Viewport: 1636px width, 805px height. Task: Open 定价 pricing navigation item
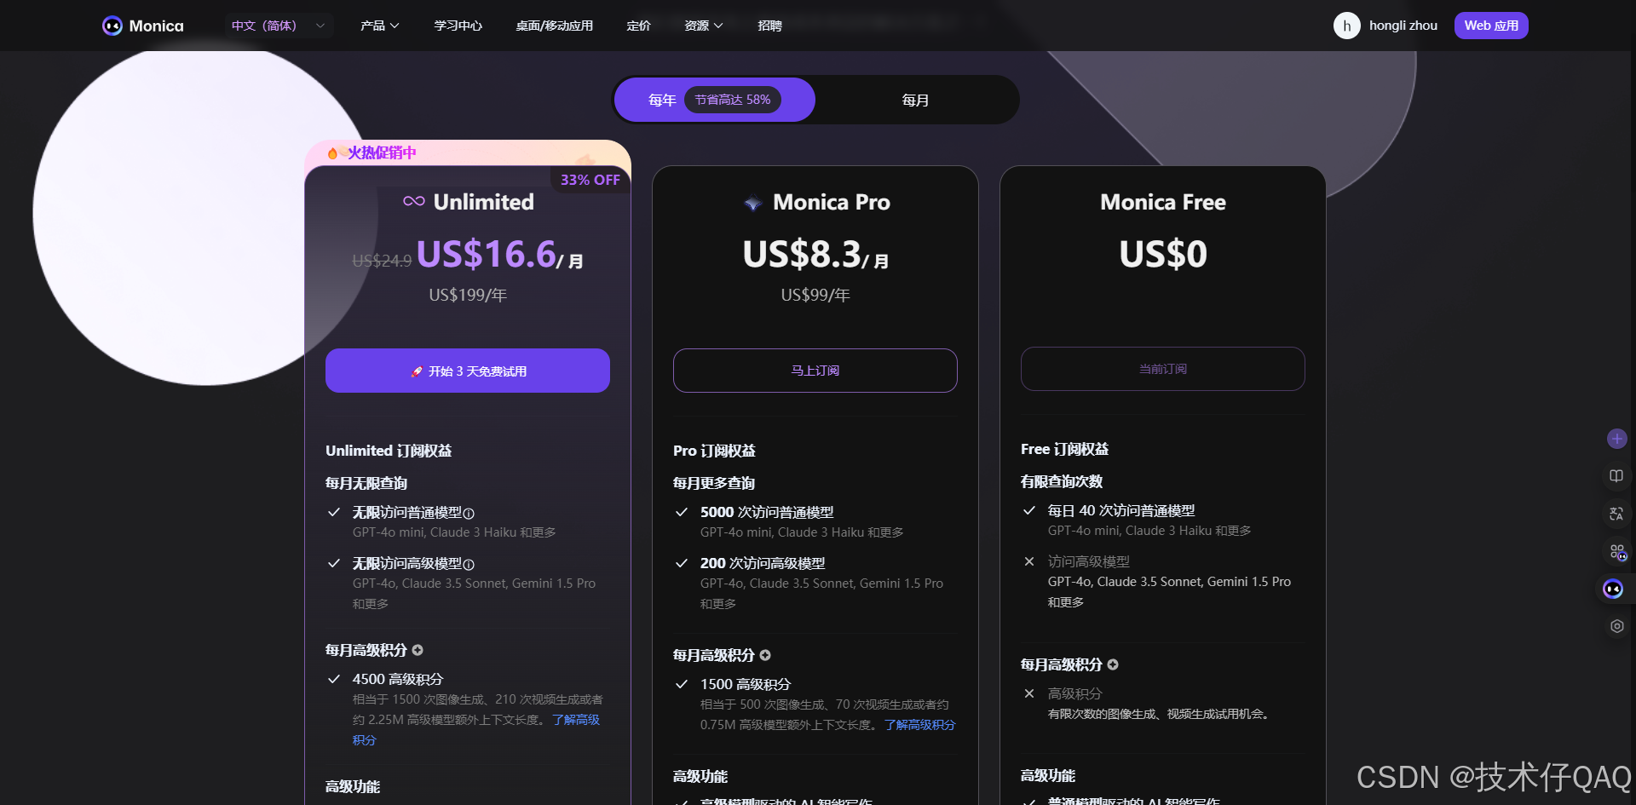point(638,26)
